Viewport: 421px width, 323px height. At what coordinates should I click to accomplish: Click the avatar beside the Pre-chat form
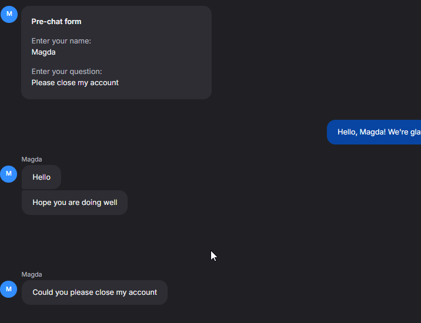[9, 14]
